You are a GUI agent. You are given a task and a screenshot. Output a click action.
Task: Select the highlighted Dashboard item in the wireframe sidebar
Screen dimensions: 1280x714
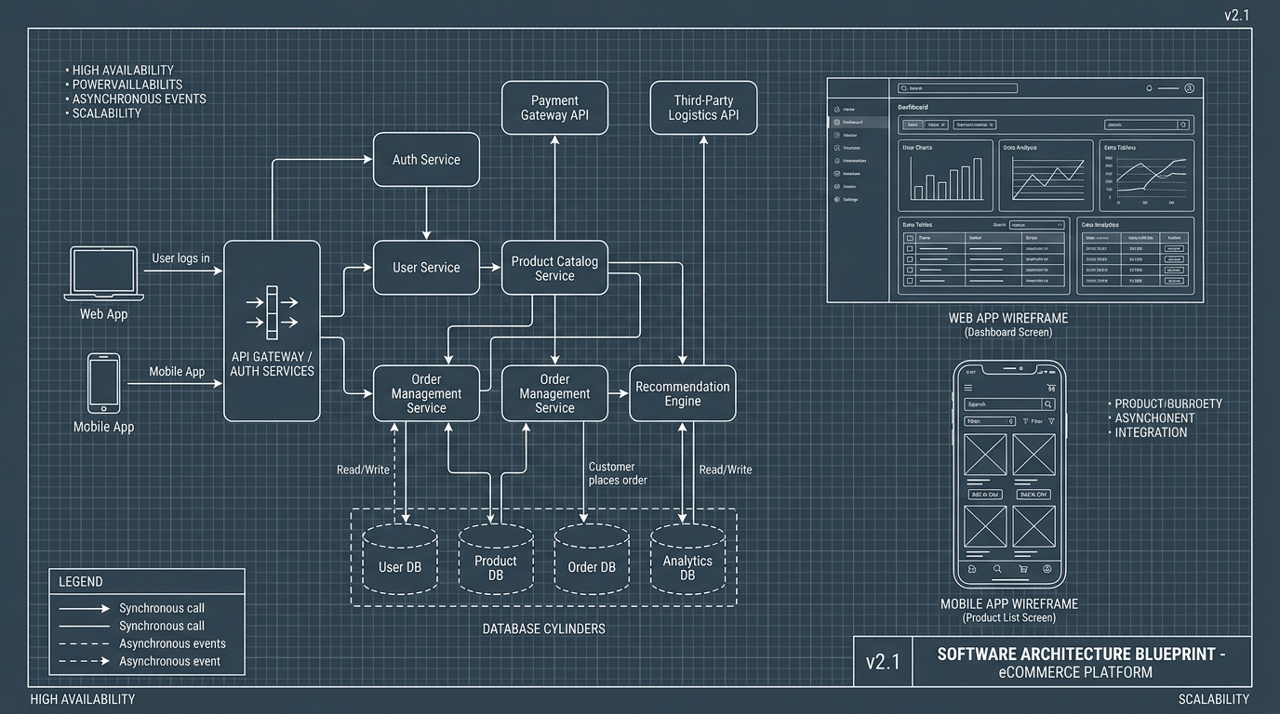pyautogui.click(x=858, y=122)
